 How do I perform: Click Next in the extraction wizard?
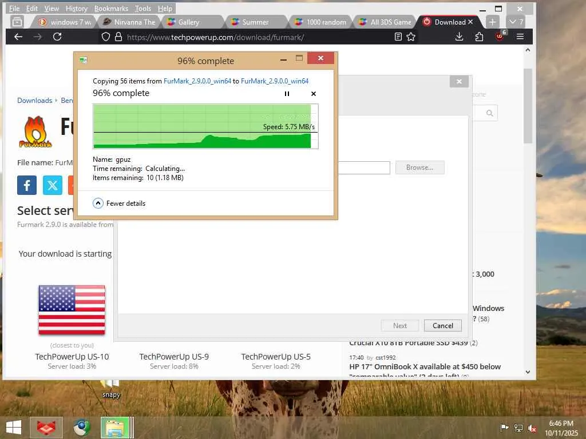point(400,325)
